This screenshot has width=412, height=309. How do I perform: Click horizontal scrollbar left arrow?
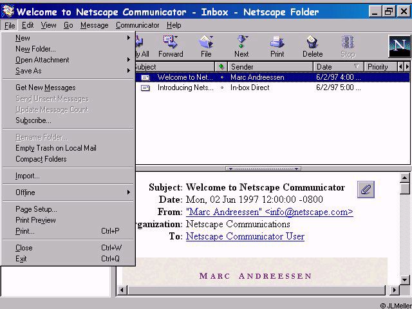pyautogui.click(x=122, y=290)
